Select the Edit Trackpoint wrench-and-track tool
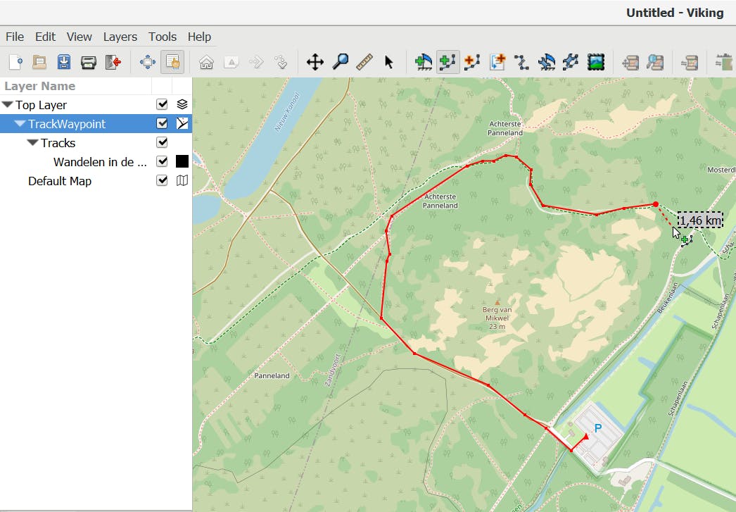Screen dimensions: 736x512 click(x=571, y=62)
